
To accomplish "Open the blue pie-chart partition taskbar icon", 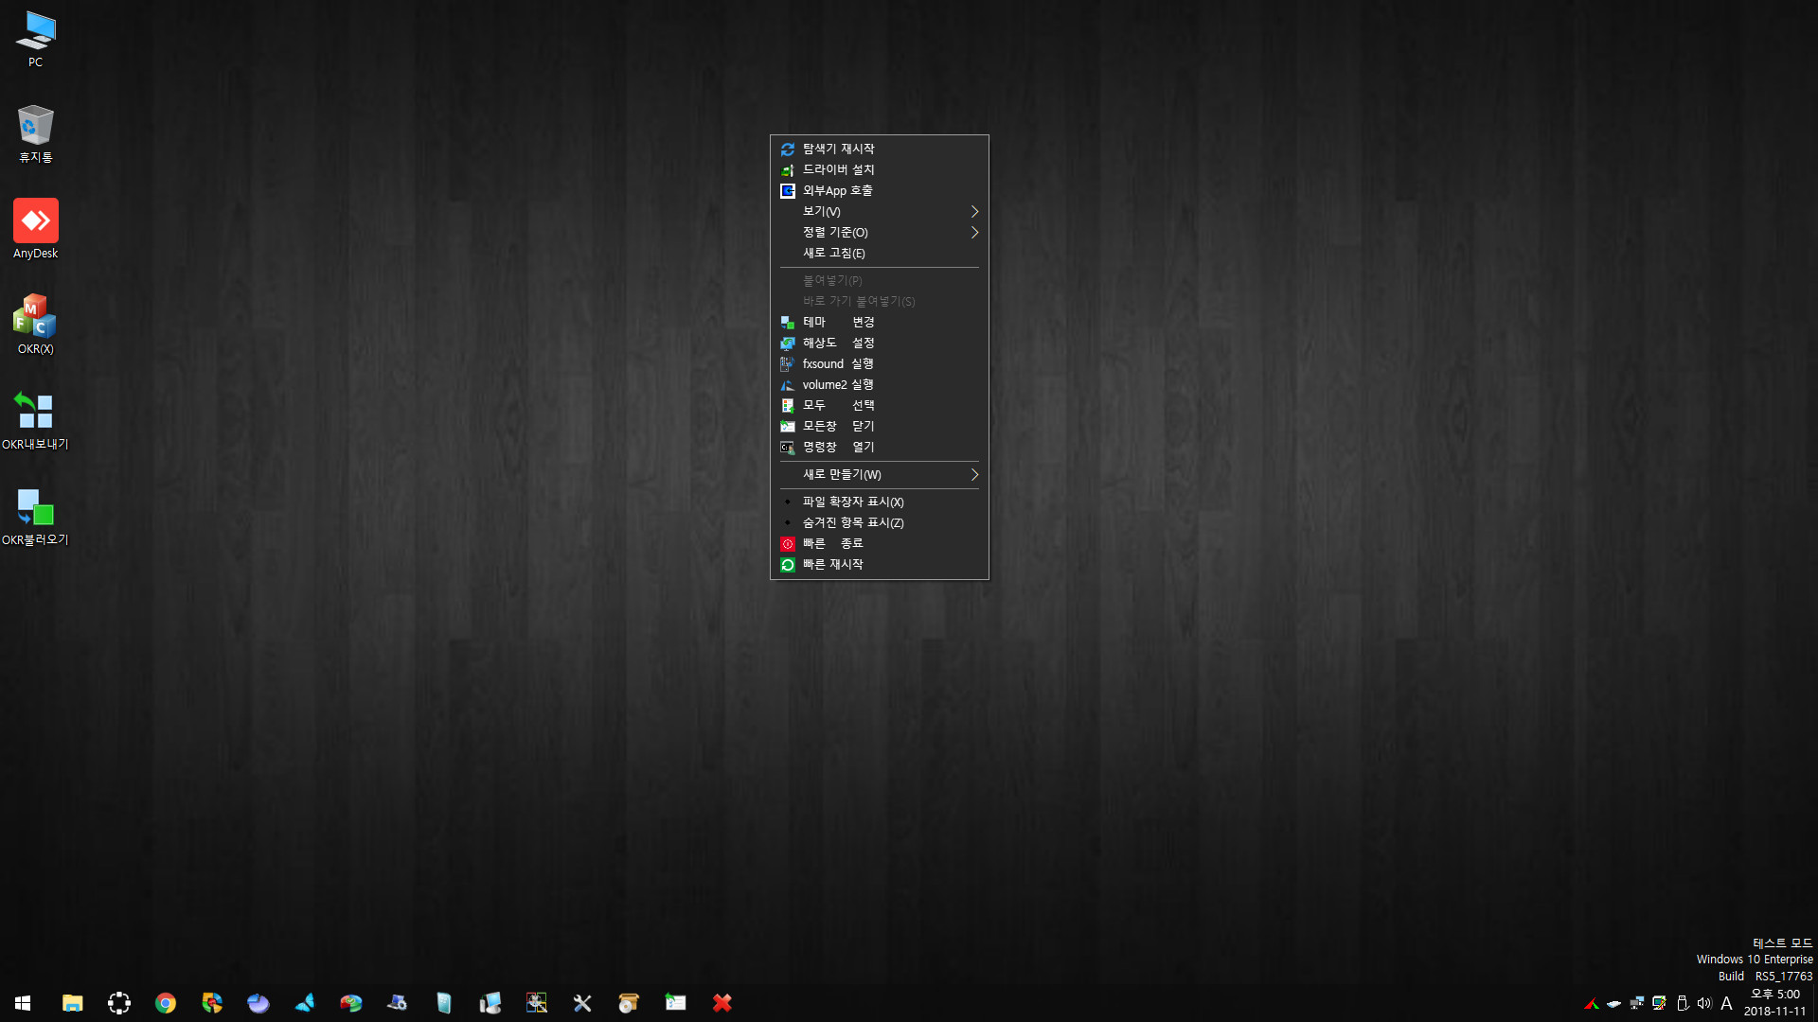I will click(x=258, y=1003).
